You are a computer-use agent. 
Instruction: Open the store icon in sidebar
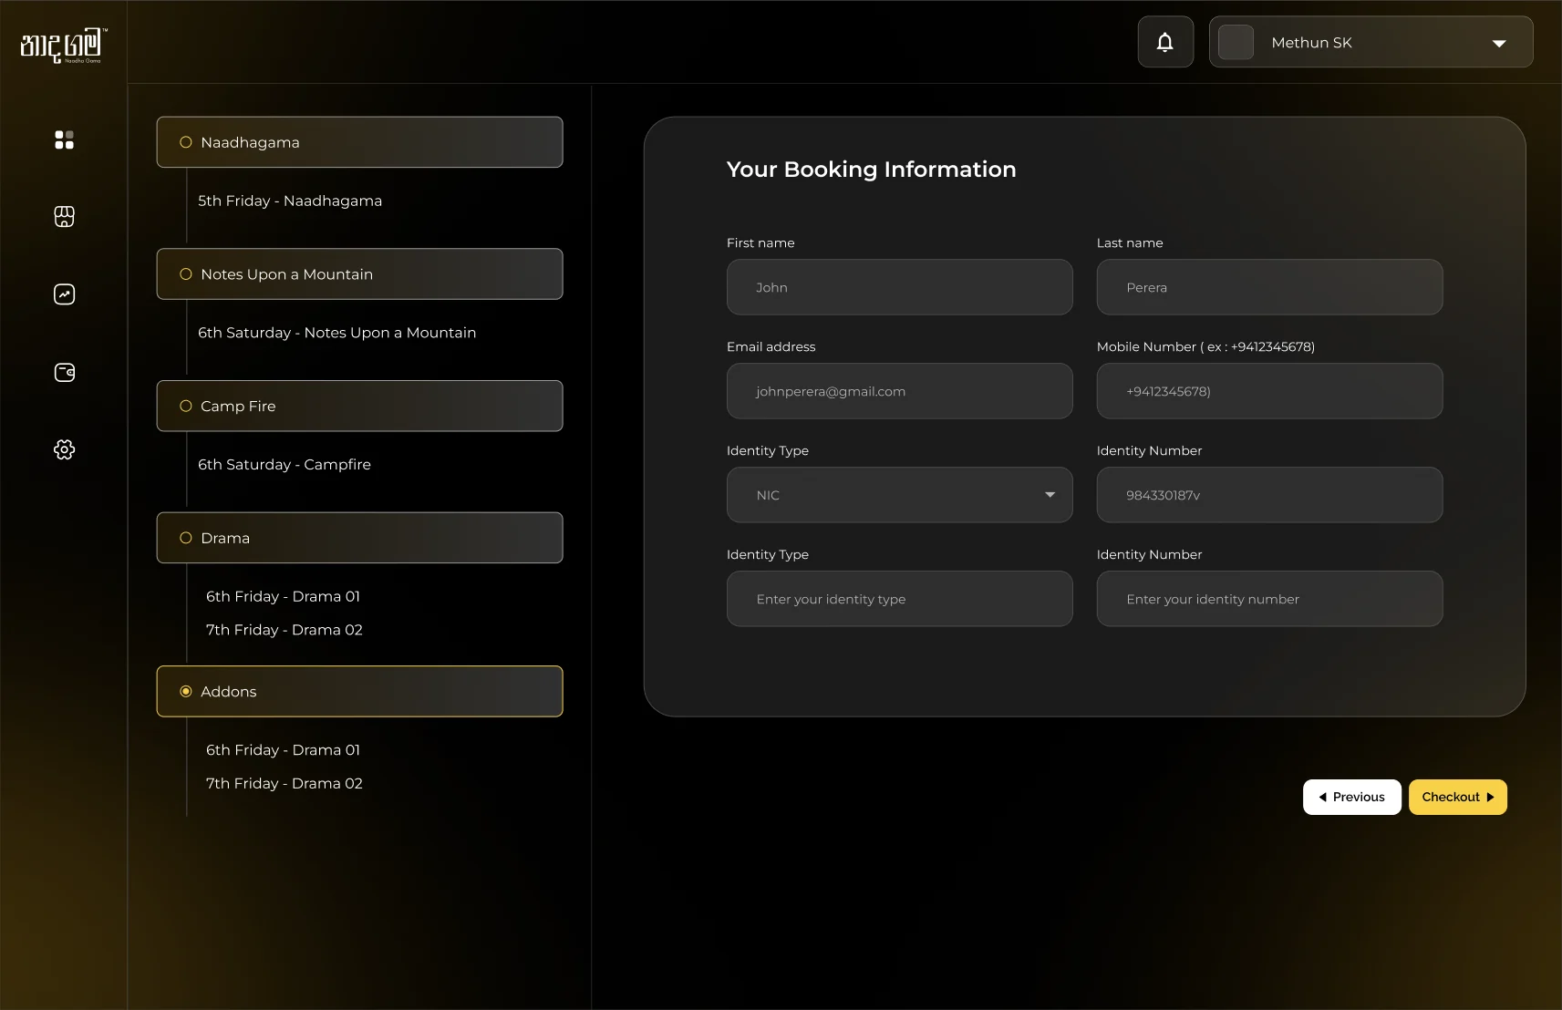click(64, 217)
